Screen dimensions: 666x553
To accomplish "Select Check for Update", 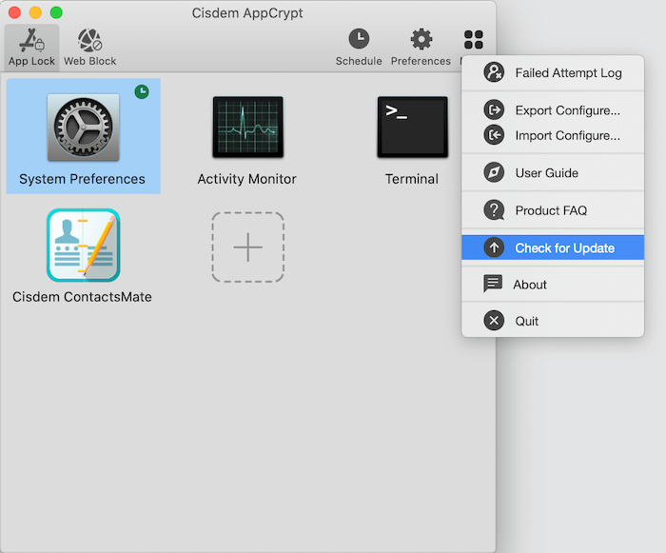I will coord(564,247).
